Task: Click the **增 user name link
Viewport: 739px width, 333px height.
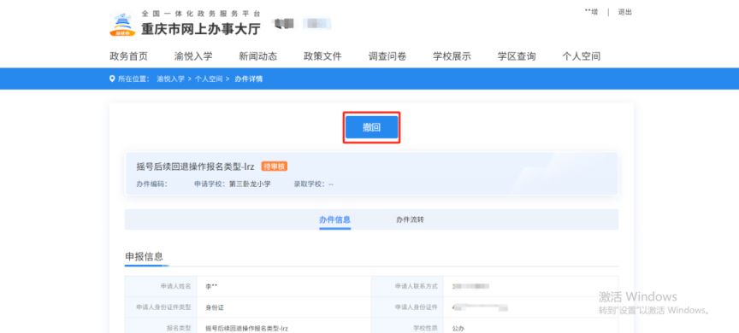Action: pyautogui.click(x=591, y=12)
